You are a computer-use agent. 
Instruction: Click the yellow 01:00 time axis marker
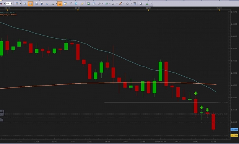coord(219,10)
